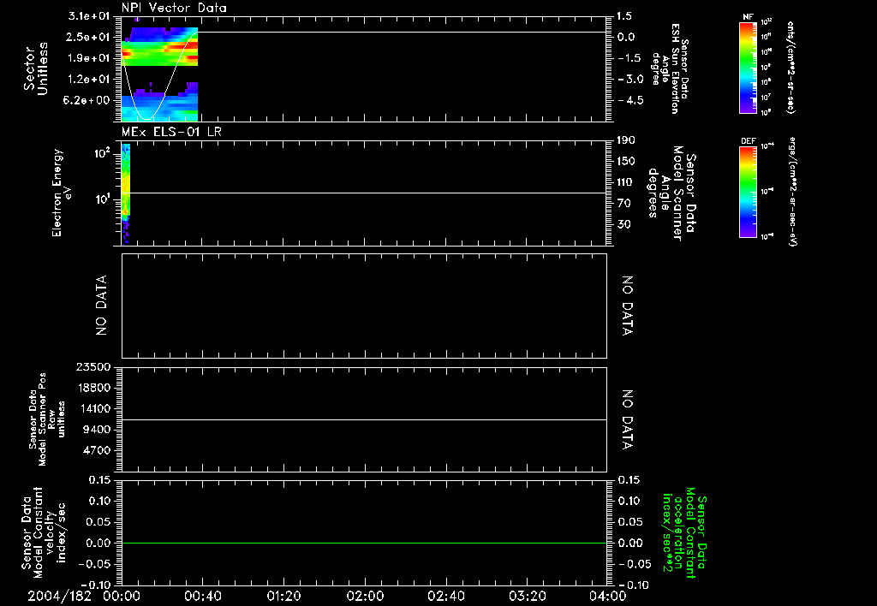The height and width of the screenshot is (606, 877).
Task: Click the 10² electron energy tick
Action: tap(103, 152)
